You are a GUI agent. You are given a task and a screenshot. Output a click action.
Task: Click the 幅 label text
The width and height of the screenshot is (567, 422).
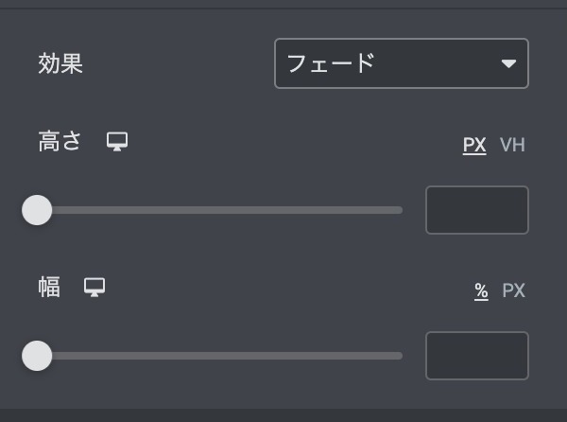pos(49,287)
